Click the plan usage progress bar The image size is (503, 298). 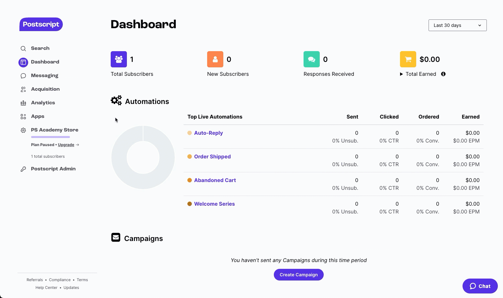pyautogui.click(x=50, y=137)
